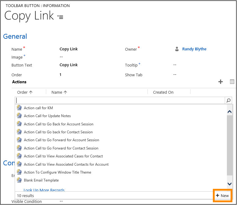Select Action Call to Go Forward for Account Session
The image size is (237, 205).
[61, 140]
